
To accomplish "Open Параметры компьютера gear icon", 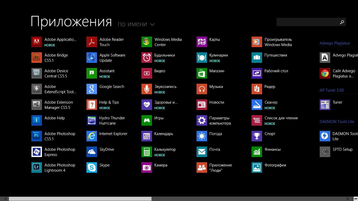I will (x=202, y=120).
